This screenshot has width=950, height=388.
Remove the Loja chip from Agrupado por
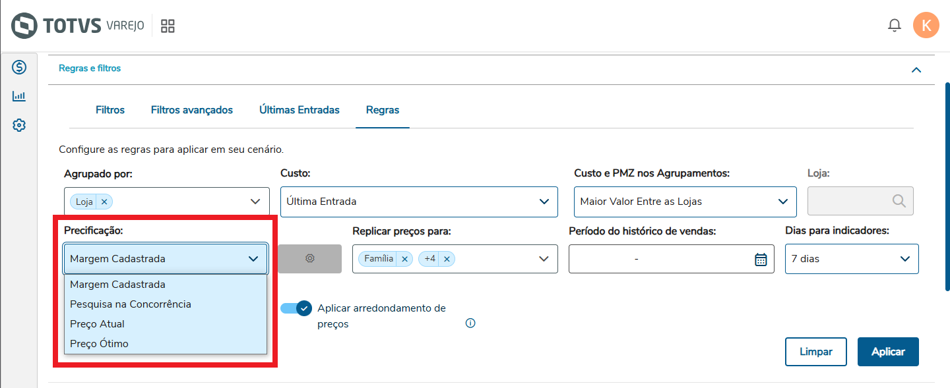click(104, 202)
